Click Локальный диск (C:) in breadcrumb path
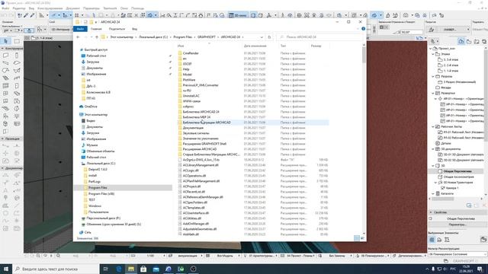488x274 pixels. pyautogui.click(x=153, y=37)
